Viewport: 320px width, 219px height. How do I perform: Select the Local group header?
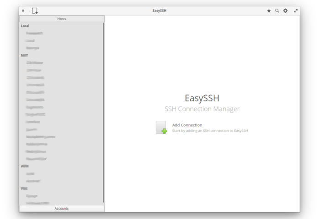pos(25,26)
